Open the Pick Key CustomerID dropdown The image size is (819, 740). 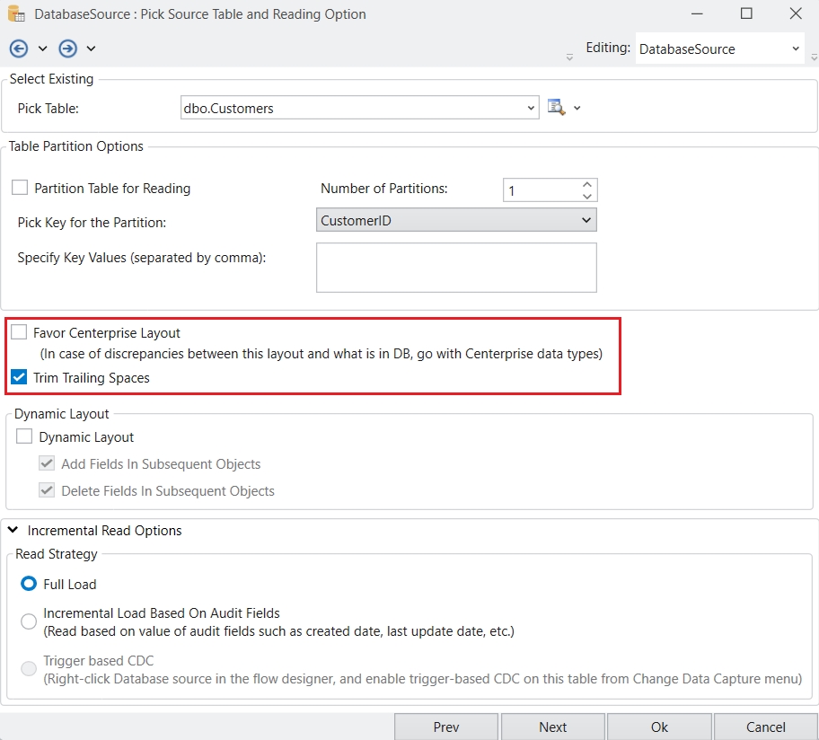click(586, 220)
